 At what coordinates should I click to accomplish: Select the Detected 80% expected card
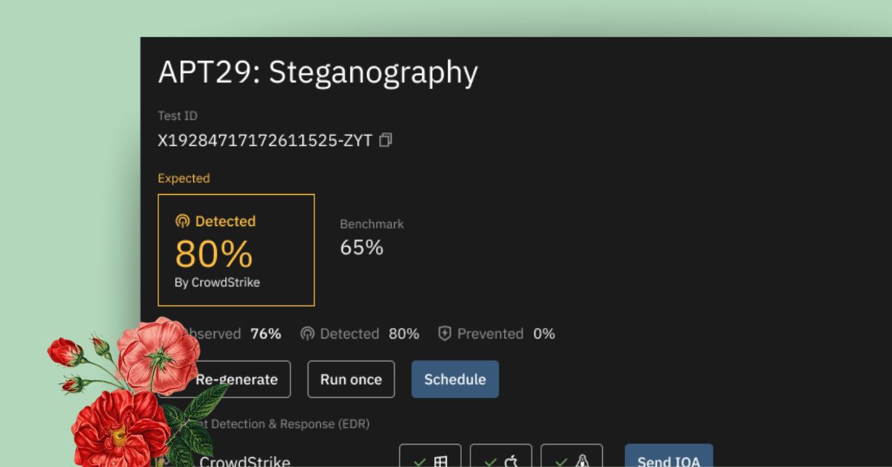click(x=236, y=250)
